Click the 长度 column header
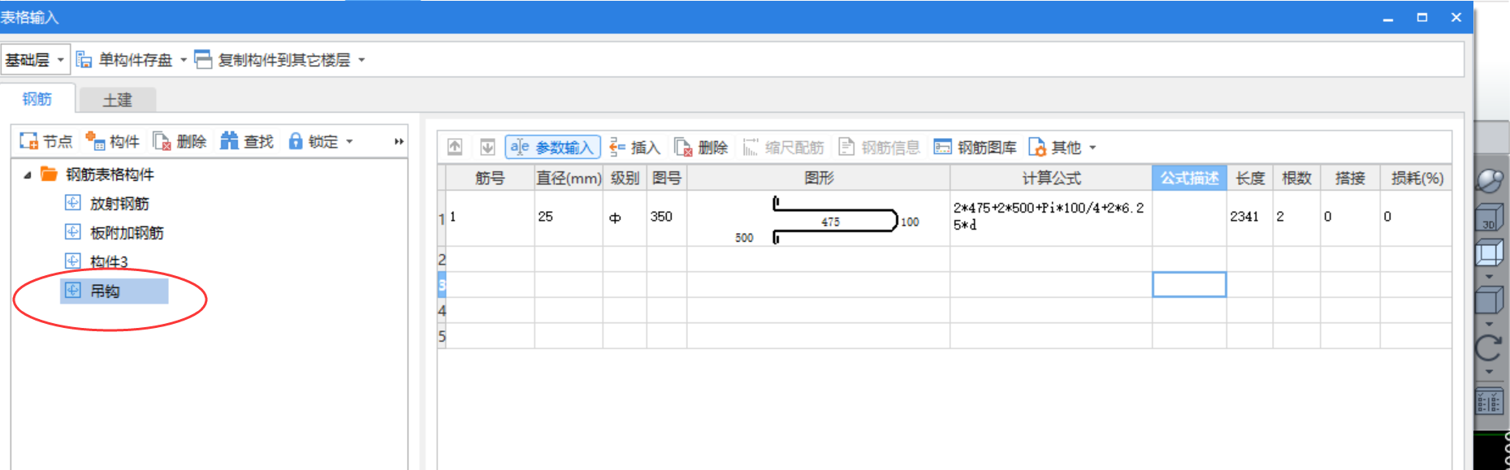 [x=1250, y=178]
